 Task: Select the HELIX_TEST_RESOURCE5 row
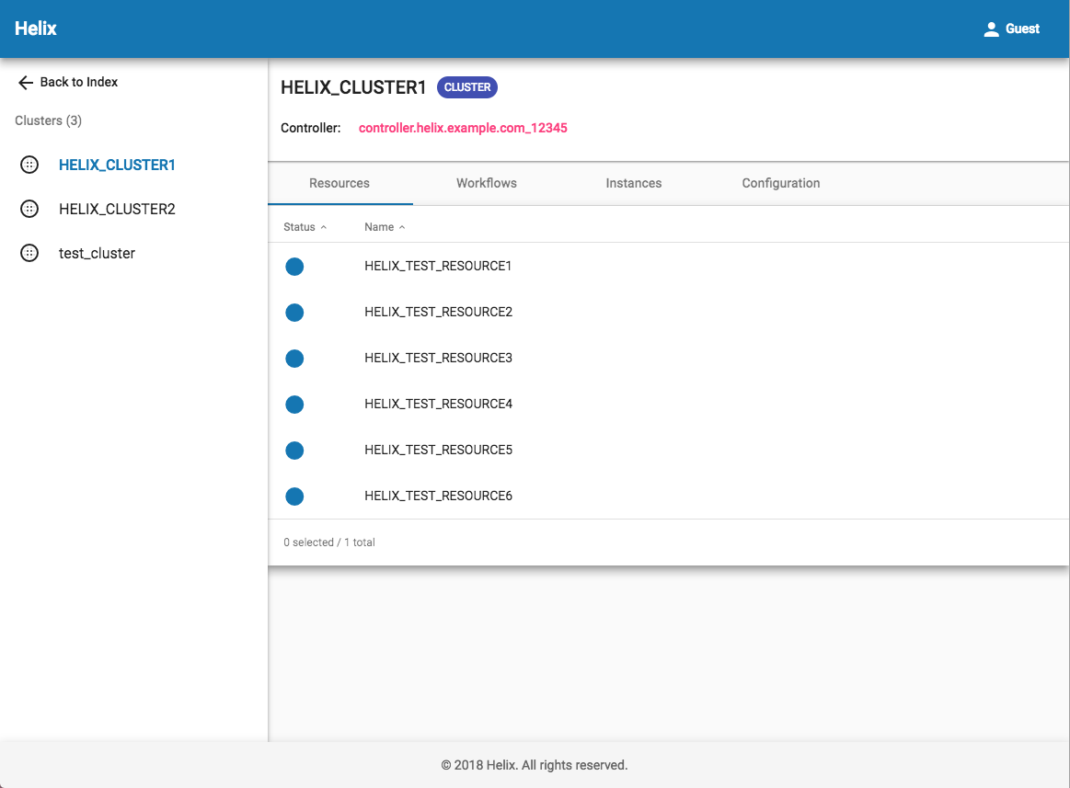pos(438,451)
